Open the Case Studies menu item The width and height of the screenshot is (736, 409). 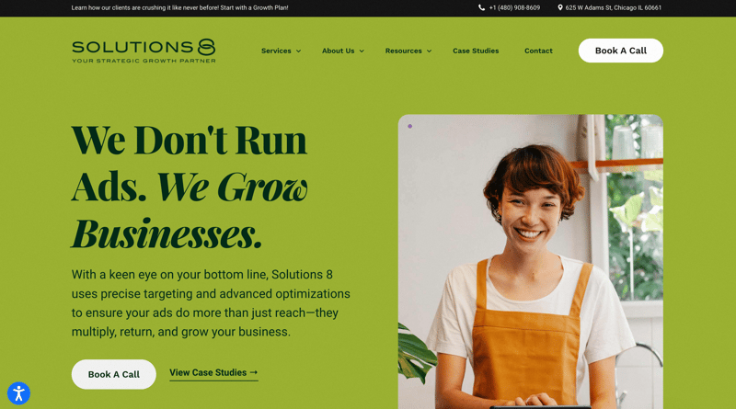[476, 51]
